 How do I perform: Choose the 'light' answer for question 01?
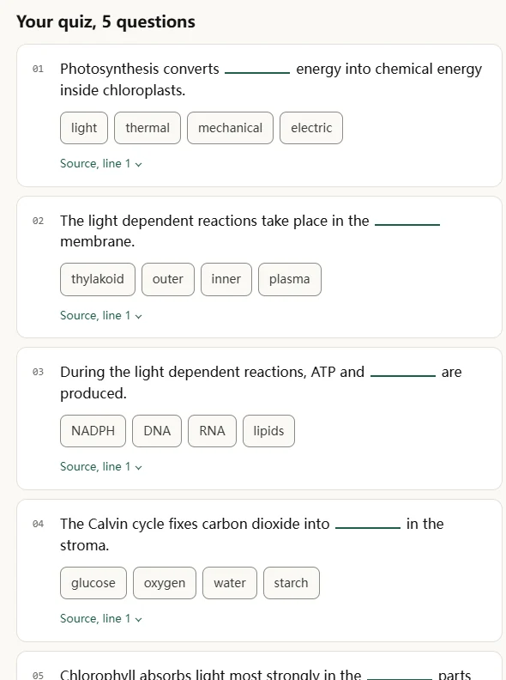[x=84, y=128]
